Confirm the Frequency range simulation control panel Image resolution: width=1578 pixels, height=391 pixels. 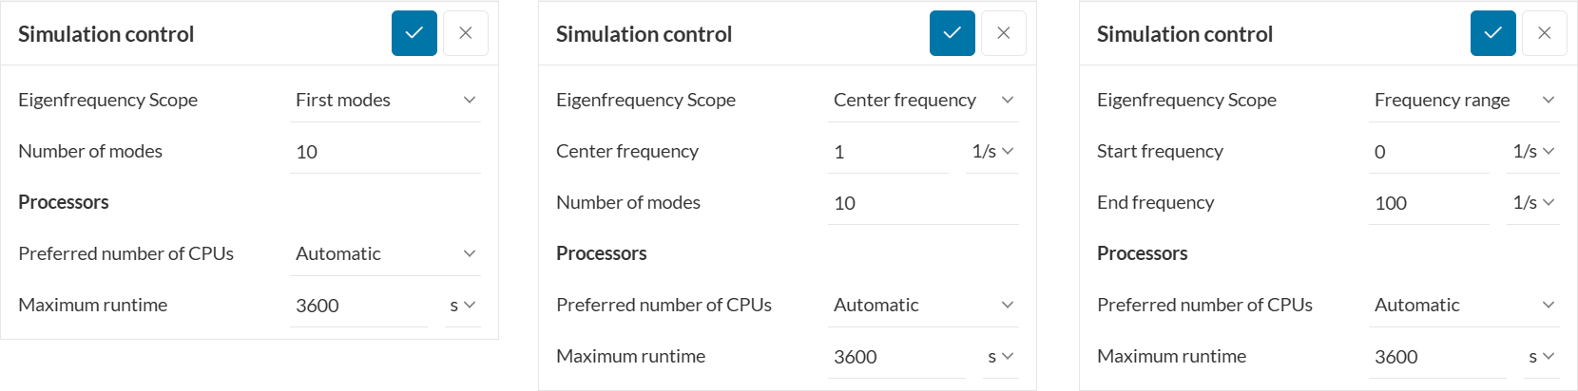(x=1493, y=33)
